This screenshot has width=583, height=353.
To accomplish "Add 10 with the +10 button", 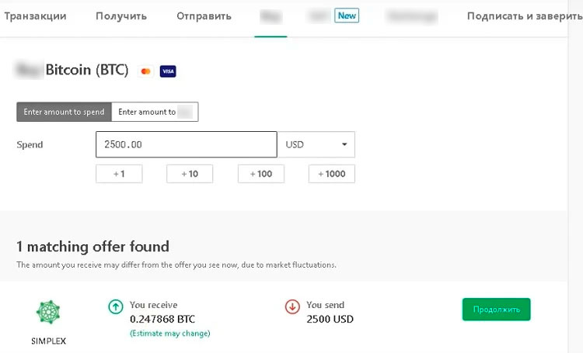I will (x=190, y=174).
